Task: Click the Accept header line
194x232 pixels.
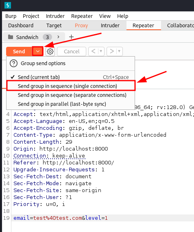Action: click(103, 114)
